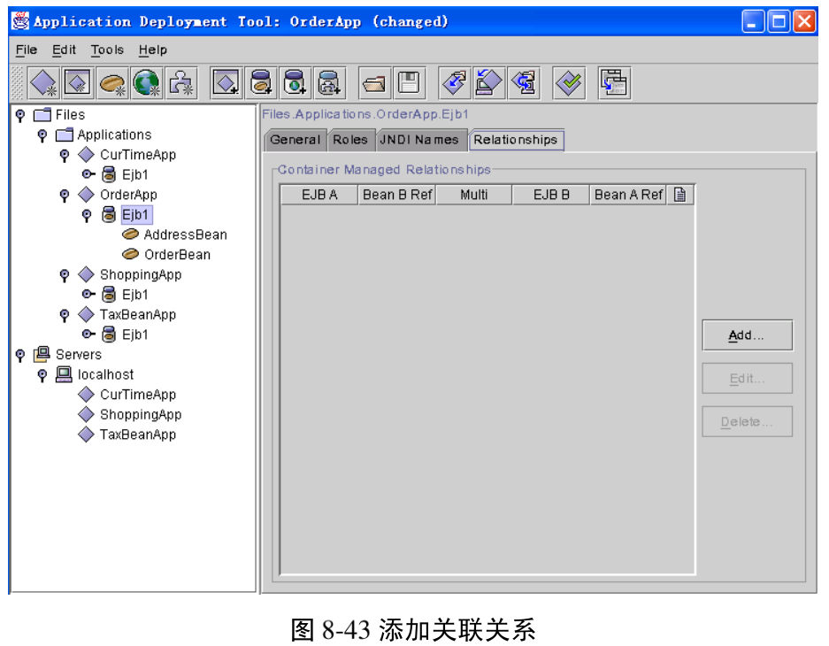Select the Relationships tab
Viewport: 829px width, 646px height.
click(516, 140)
